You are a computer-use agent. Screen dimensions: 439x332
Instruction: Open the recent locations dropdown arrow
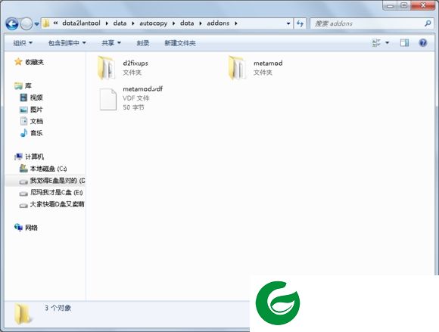point(36,24)
